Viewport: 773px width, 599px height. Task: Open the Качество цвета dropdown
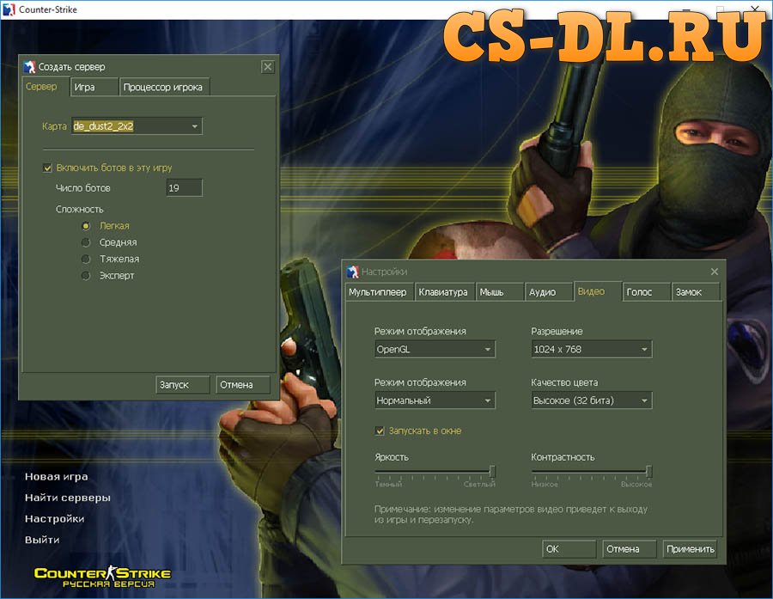point(592,400)
